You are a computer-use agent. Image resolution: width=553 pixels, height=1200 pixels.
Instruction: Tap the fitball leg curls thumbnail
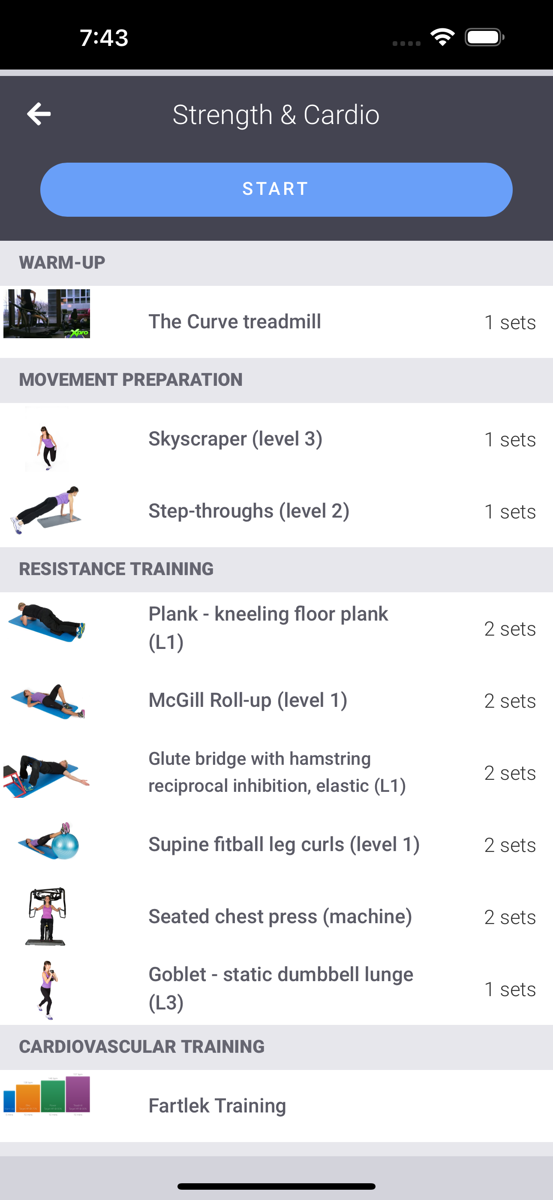point(48,841)
